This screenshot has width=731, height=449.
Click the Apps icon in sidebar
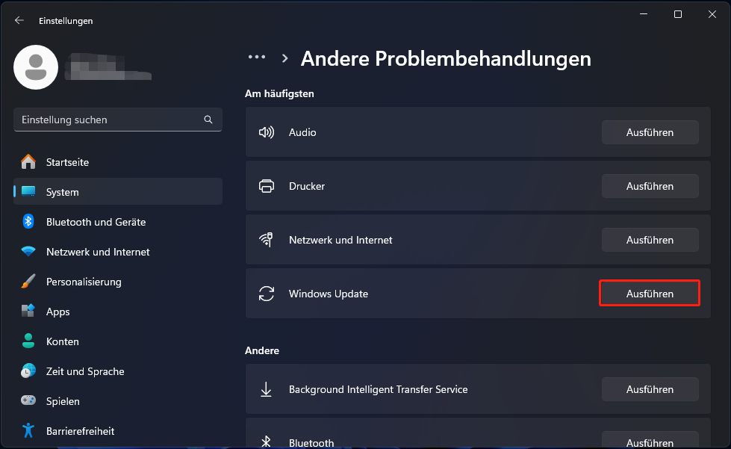coord(28,311)
